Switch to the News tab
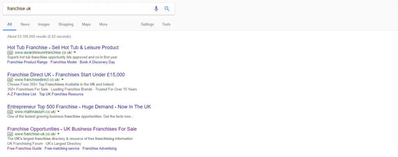Image resolution: width=398 pixels, height=157 pixels. coord(25,24)
